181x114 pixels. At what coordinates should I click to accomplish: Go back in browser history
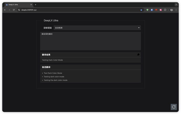click(x=5, y=10)
